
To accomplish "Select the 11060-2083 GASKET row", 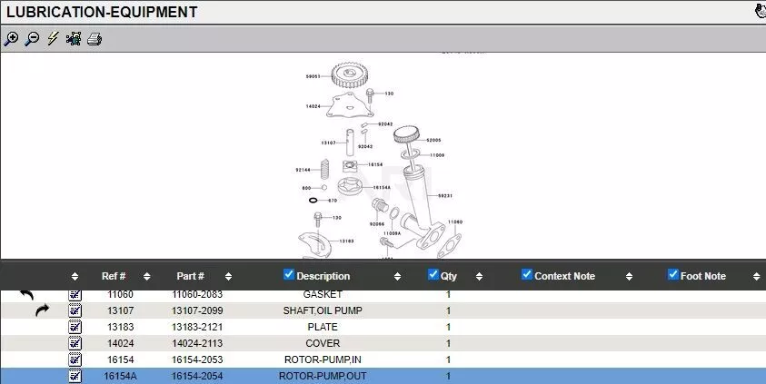I will click(x=323, y=294).
